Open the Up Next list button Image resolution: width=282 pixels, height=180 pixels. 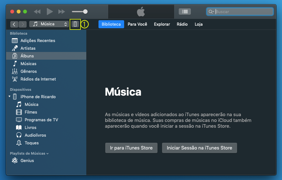[185, 12]
